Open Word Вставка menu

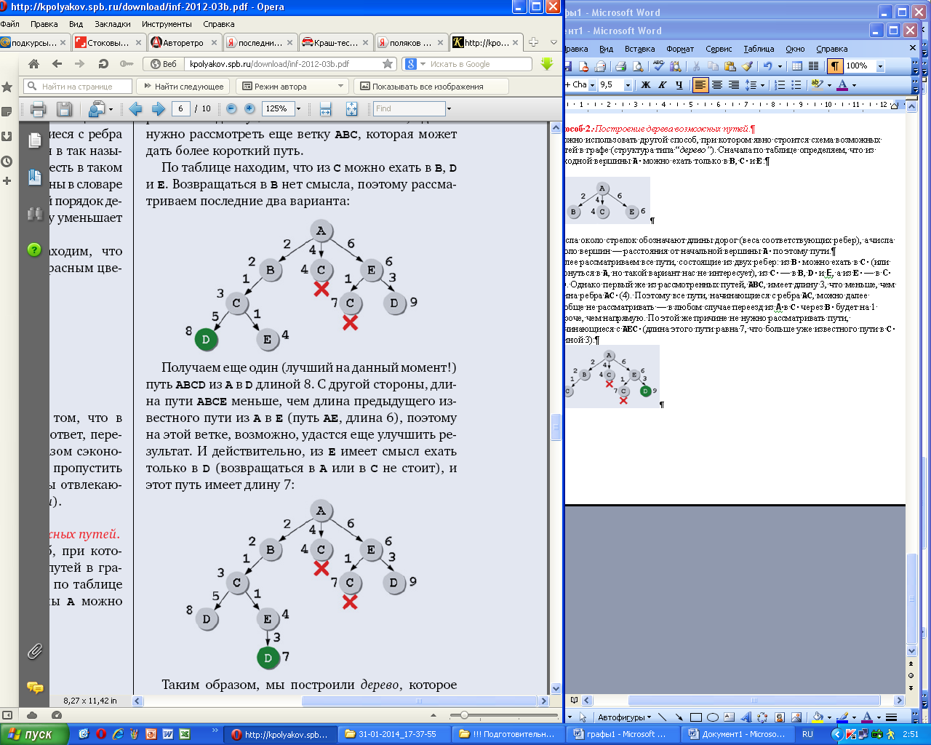click(639, 49)
